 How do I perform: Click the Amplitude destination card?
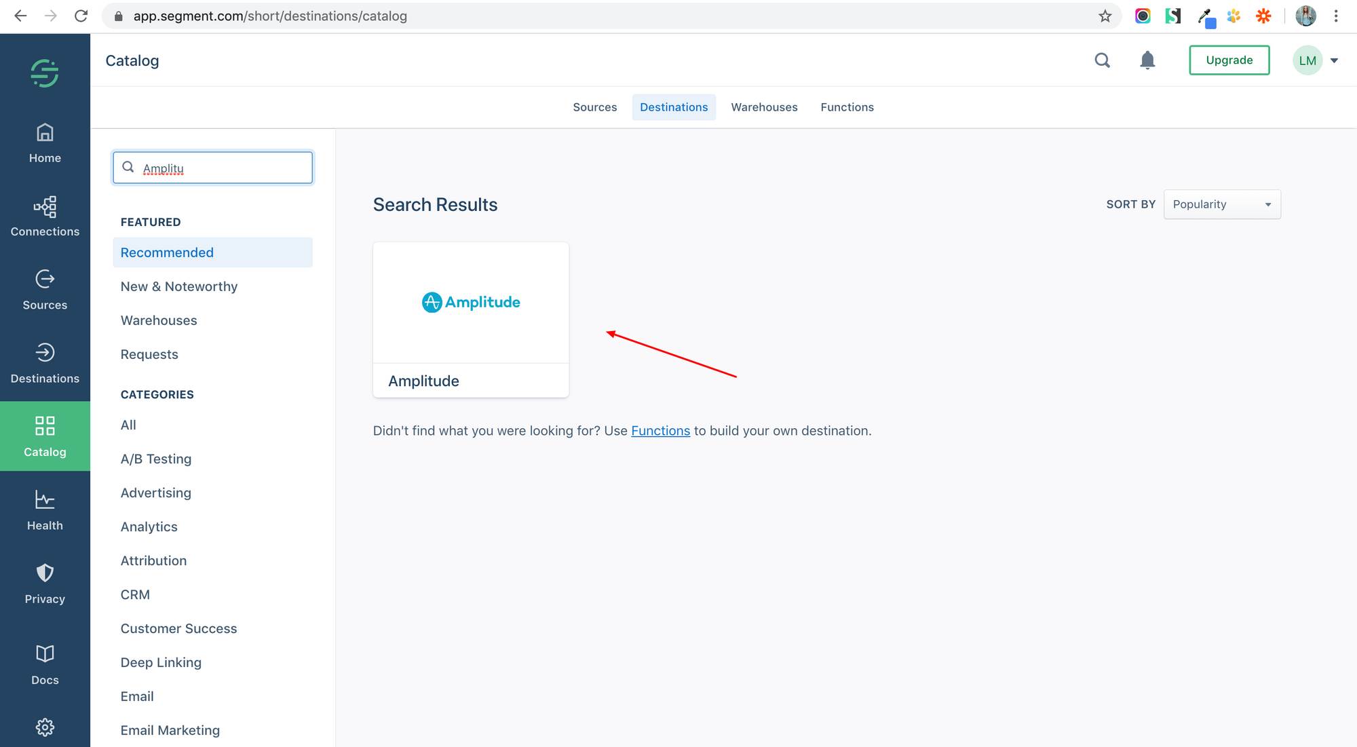[471, 320]
